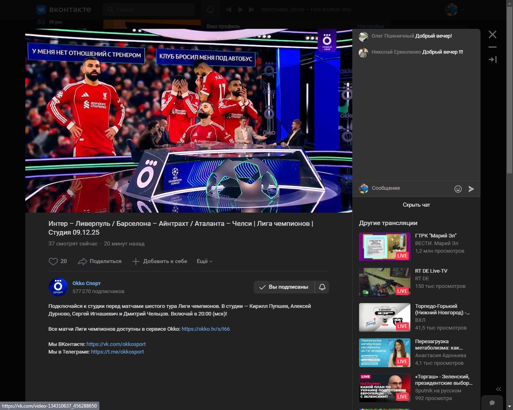
Task: Open the ВКонтакте home logo
Action: coord(64,9)
